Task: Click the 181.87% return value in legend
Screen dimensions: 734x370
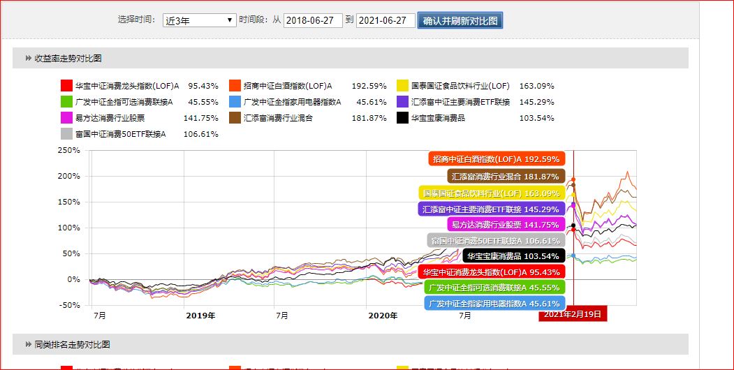Action: pos(369,119)
